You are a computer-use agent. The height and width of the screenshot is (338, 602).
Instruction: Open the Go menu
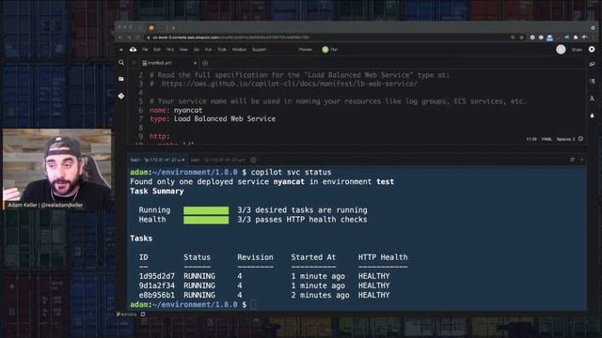(x=197, y=50)
